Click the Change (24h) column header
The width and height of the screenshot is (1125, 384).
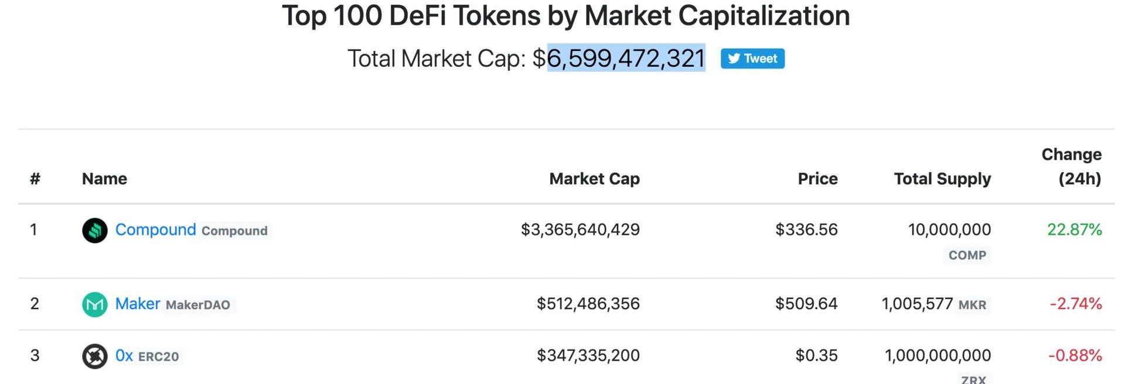(x=1072, y=166)
